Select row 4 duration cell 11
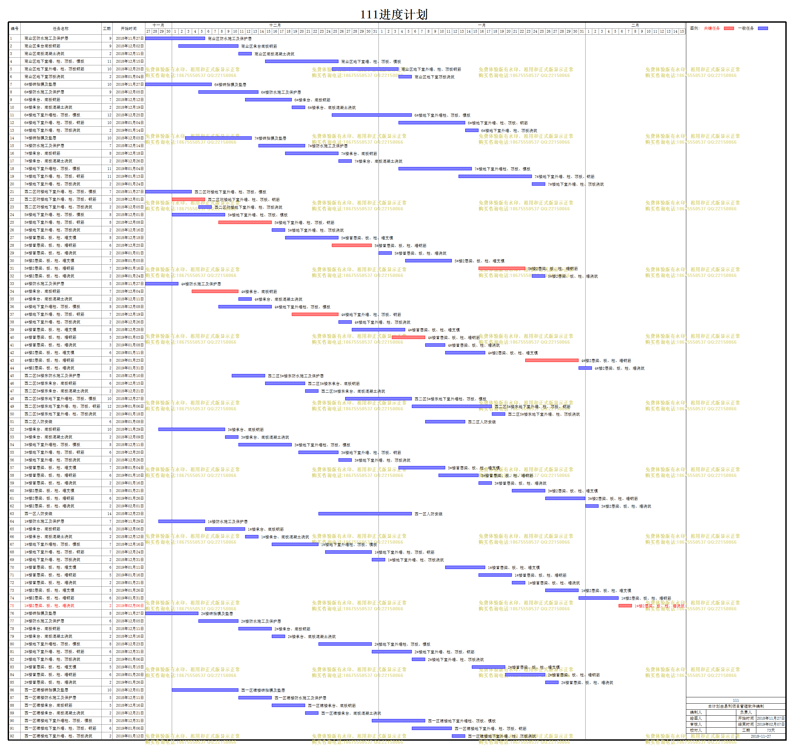The height and width of the screenshot is (748, 794). tap(107, 61)
